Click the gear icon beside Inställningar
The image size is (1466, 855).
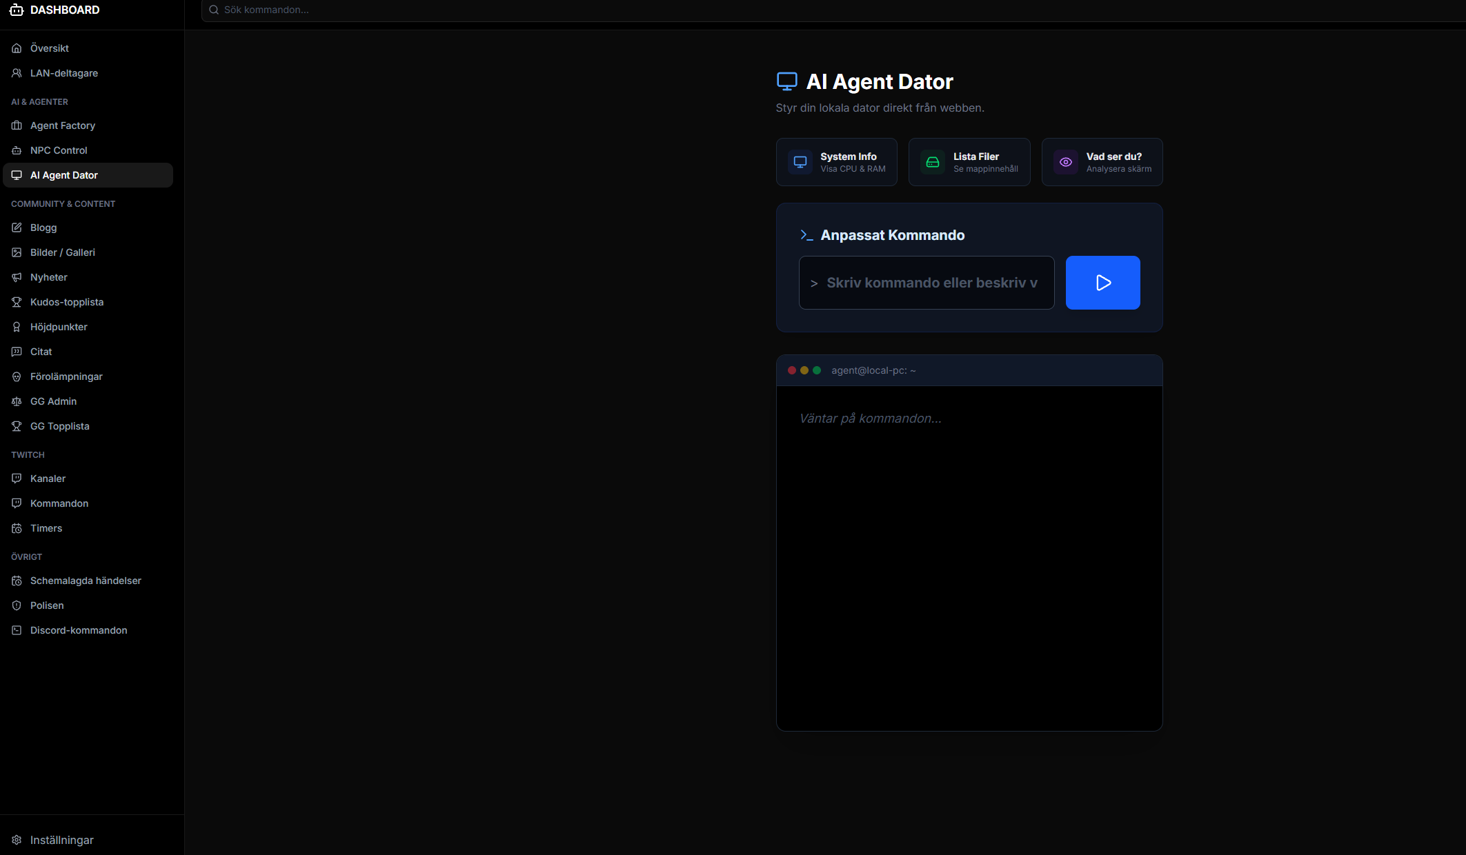pos(17,840)
